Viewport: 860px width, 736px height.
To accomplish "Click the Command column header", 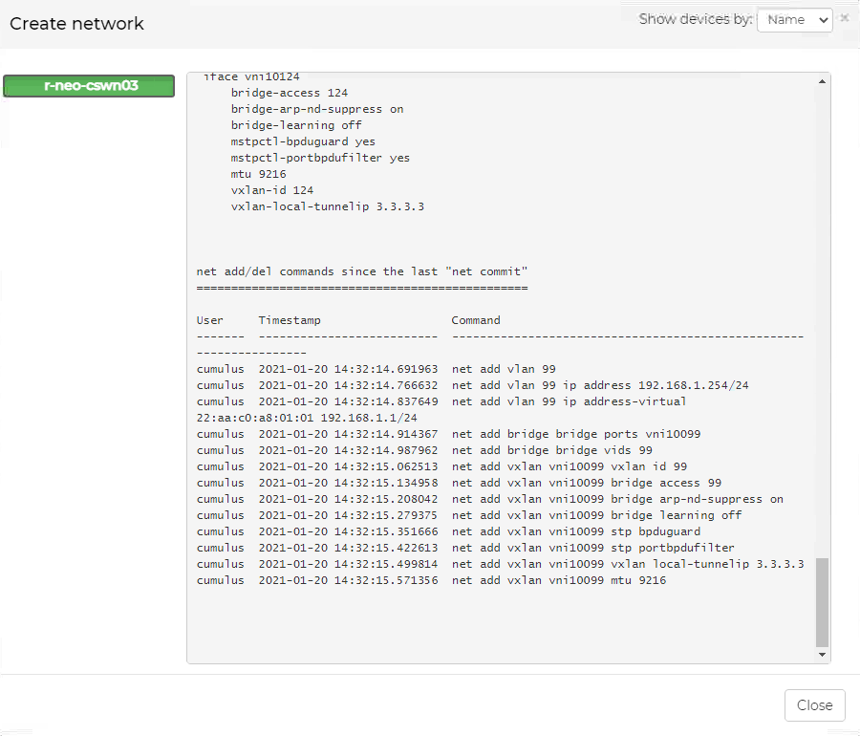I will pos(476,320).
